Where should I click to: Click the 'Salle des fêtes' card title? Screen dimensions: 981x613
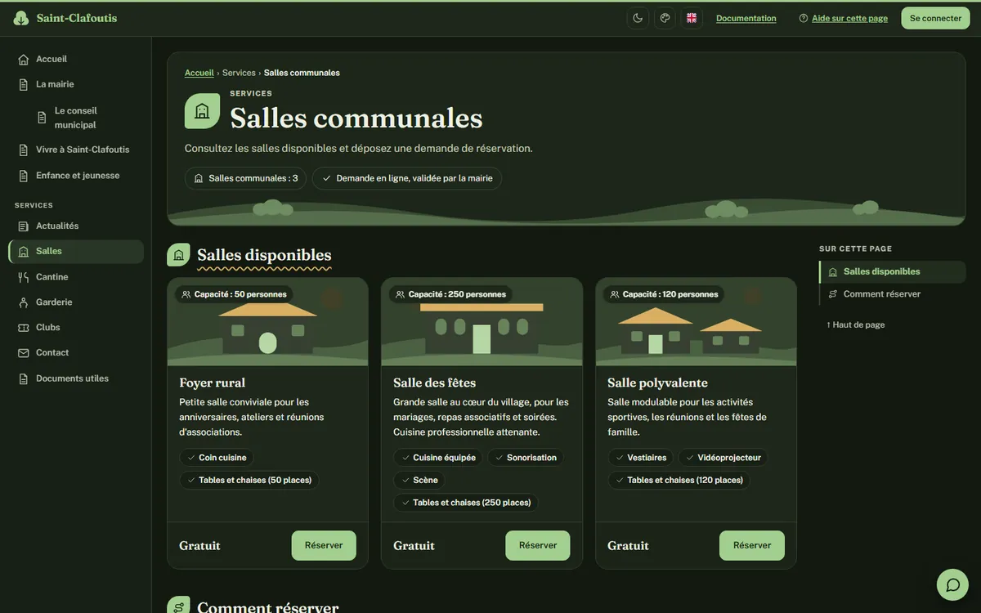(434, 383)
